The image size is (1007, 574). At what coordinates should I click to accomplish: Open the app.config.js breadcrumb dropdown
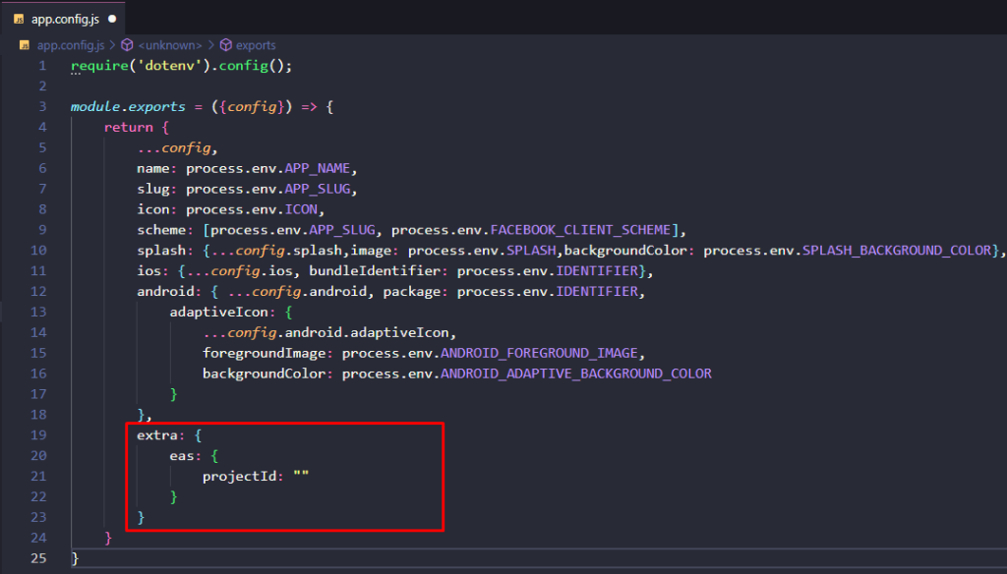click(x=73, y=44)
